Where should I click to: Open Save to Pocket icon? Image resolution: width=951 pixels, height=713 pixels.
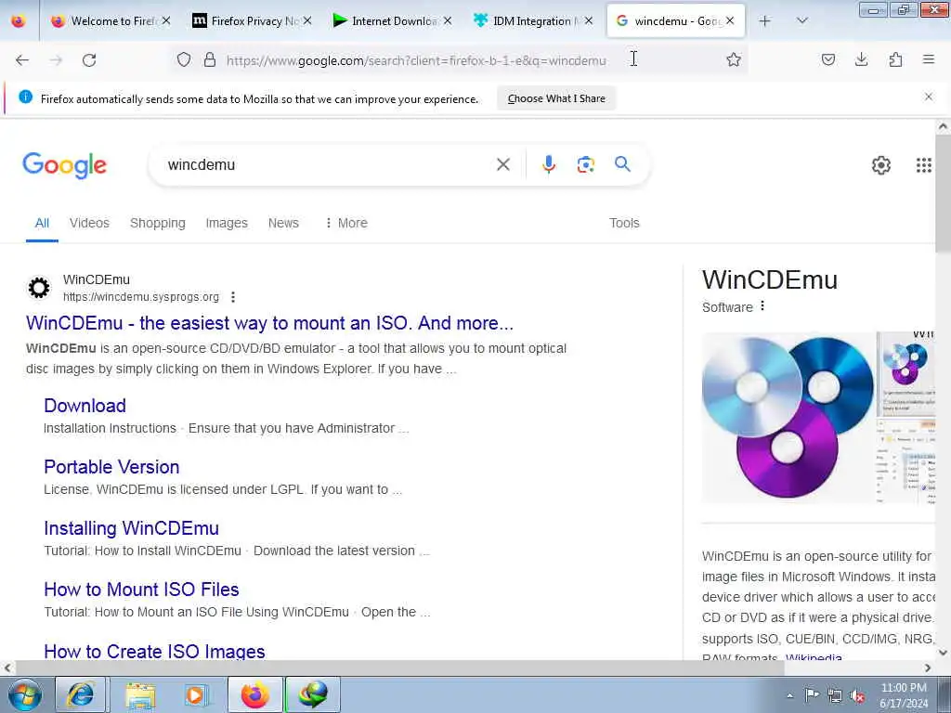click(828, 59)
